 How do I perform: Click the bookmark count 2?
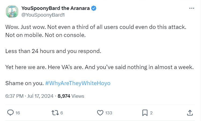coord(151,113)
